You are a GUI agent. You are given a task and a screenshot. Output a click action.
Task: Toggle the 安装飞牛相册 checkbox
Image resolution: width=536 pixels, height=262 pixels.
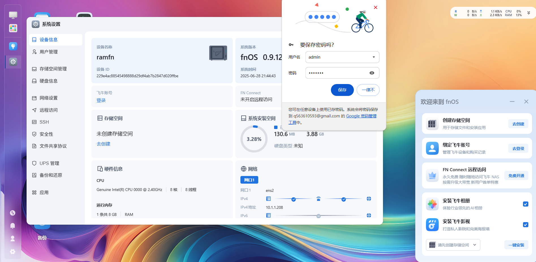click(x=526, y=204)
